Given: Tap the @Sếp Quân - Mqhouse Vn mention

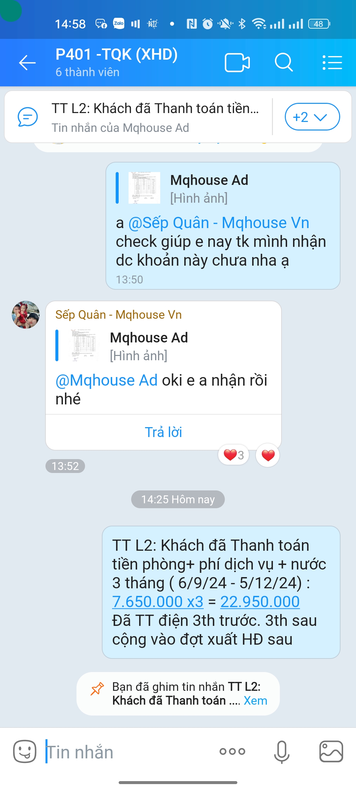Looking at the screenshot, I should [x=219, y=223].
